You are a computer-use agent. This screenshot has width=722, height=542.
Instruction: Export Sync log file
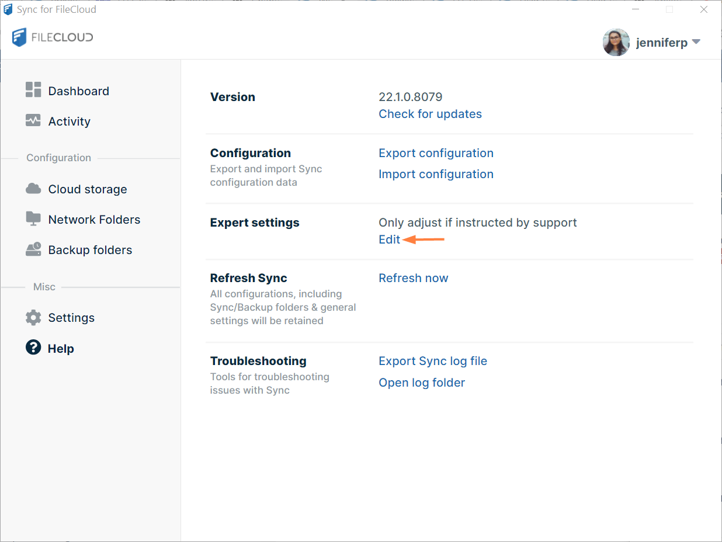(x=432, y=361)
